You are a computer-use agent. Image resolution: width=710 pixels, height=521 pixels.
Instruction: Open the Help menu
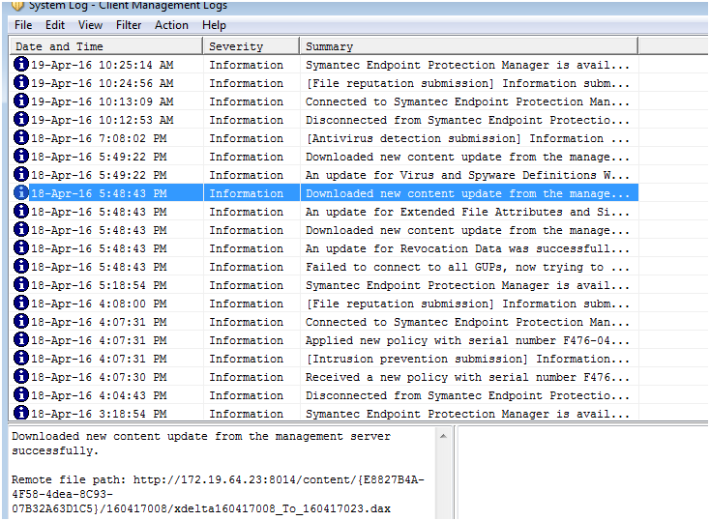pyautogui.click(x=214, y=25)
